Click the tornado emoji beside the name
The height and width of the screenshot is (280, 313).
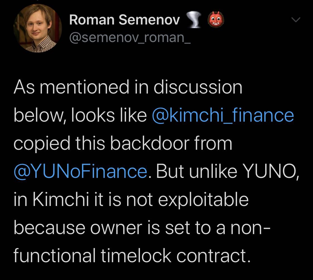(x=194, y=19)
